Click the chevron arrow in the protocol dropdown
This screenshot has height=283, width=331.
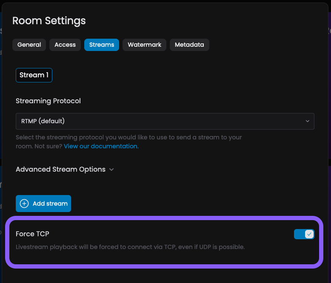pos(308,121)
